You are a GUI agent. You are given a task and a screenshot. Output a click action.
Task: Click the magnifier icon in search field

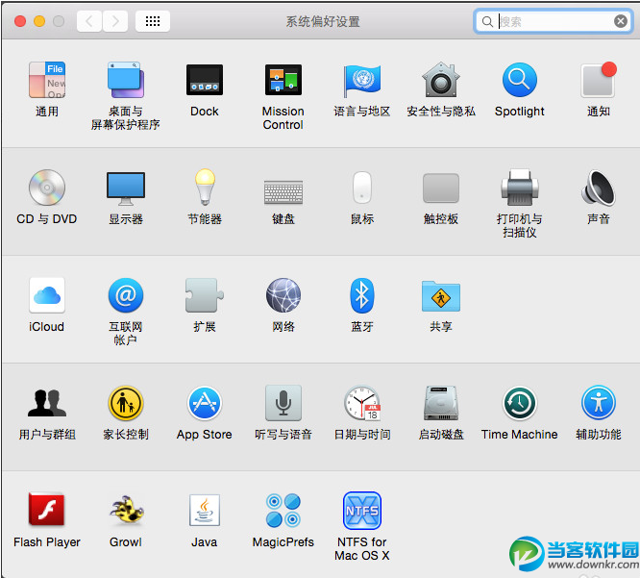pos(487,21)
